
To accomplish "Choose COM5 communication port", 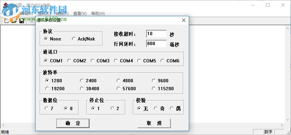I will pyautogui.click(x=146, y=61).
